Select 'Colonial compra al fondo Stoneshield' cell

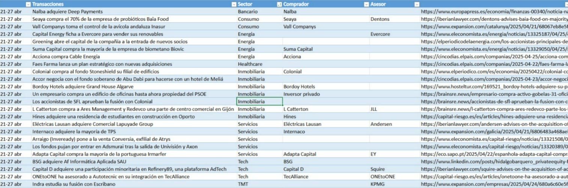[134, 72]
